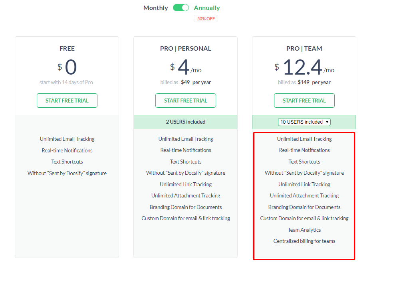Click the FREE plan heading
Image resolution: width=399 pixels, height=284 pixels.
click(x=67, y=49)
